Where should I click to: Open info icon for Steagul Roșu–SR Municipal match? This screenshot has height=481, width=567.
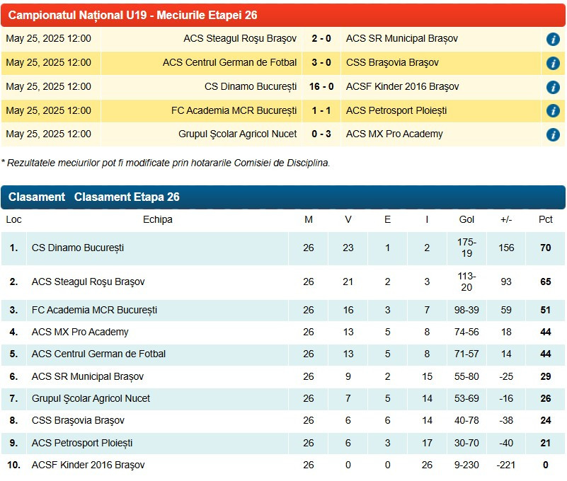(x=553, y=39)
